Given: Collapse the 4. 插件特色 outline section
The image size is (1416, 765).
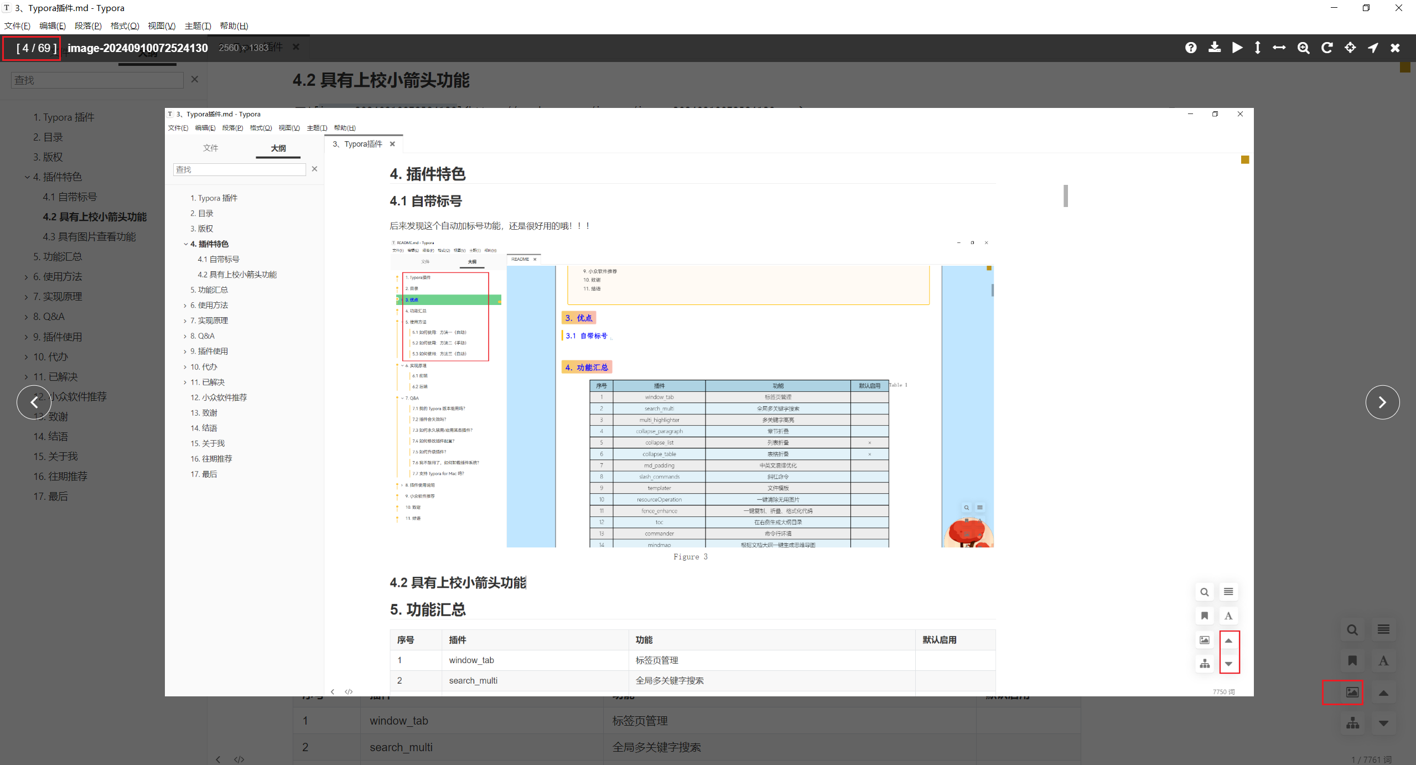Looking at the screenshot, I should pyautogui.click(x=27, y=177).
